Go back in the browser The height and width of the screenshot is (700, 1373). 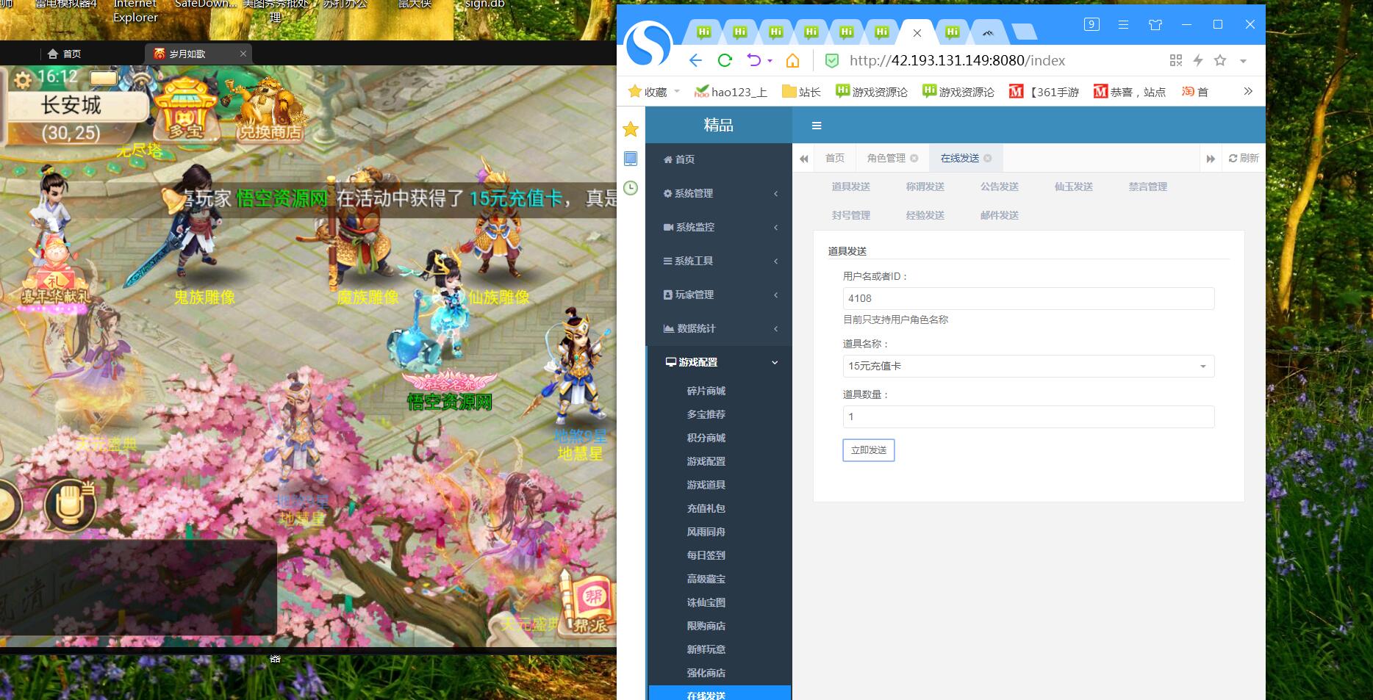(695, 60)
